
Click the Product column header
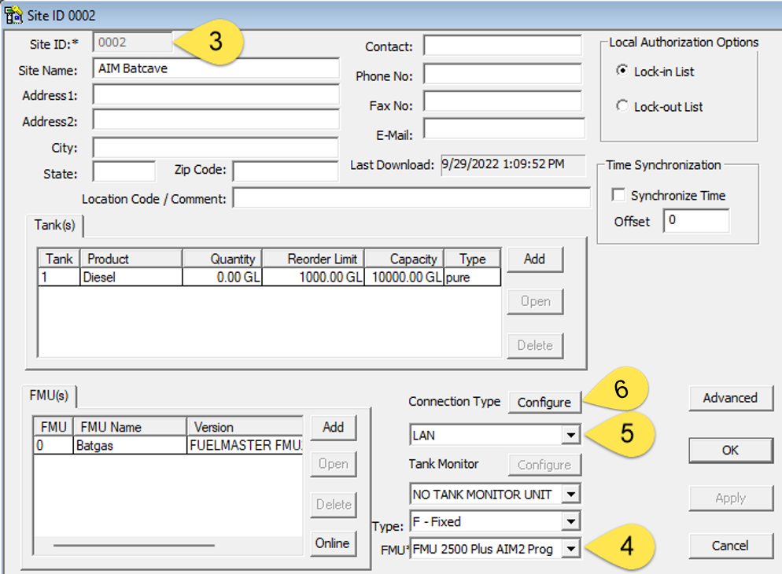(x=131, y=259)
